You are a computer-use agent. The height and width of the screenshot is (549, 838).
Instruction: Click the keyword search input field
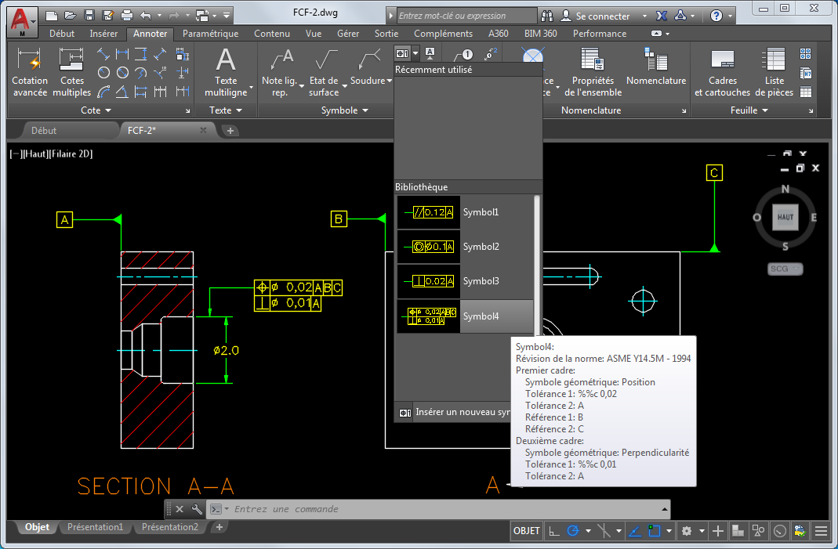pos(466,16)
